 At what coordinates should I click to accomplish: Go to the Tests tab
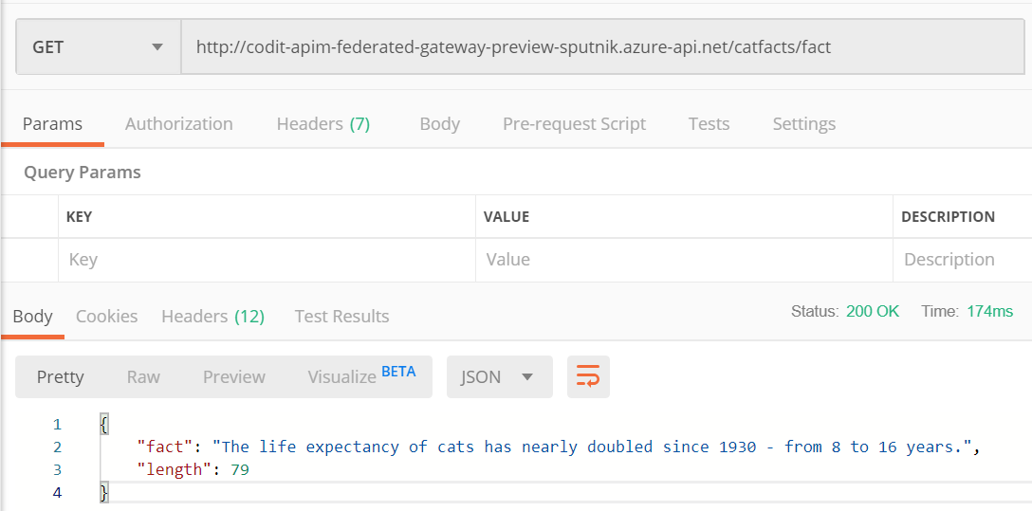click(709, 124)
